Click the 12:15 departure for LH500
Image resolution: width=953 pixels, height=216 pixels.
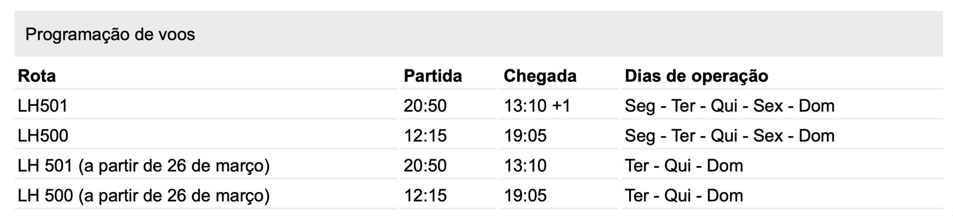pyautogui.click(x=425, y=136)
